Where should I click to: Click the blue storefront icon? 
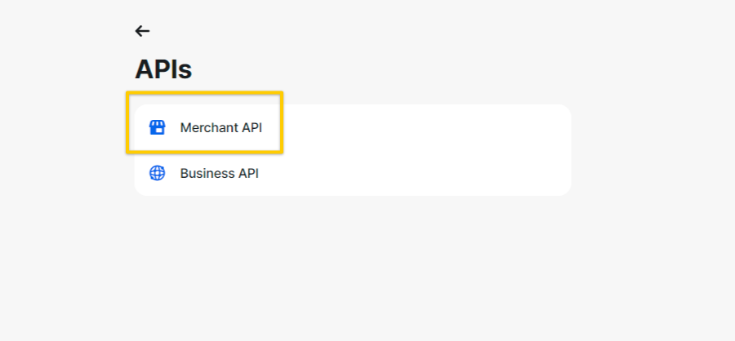[x=157, y=127]
